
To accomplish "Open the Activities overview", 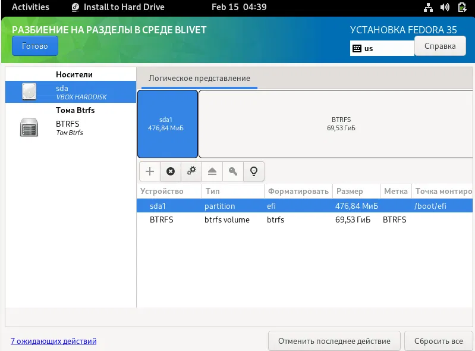I will pos(30,7).
